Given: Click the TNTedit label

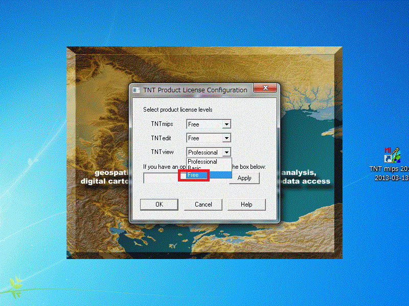Looking at the screenshot, I should (161, 138).
